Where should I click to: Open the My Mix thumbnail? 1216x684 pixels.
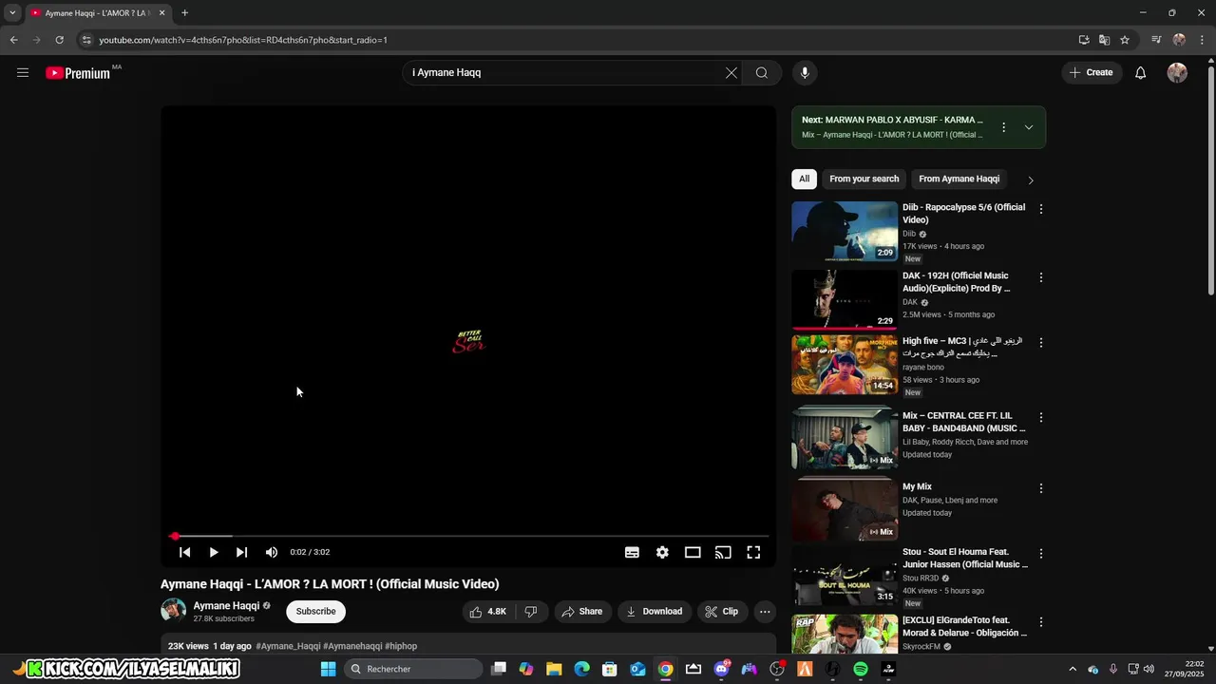[845, 510]
